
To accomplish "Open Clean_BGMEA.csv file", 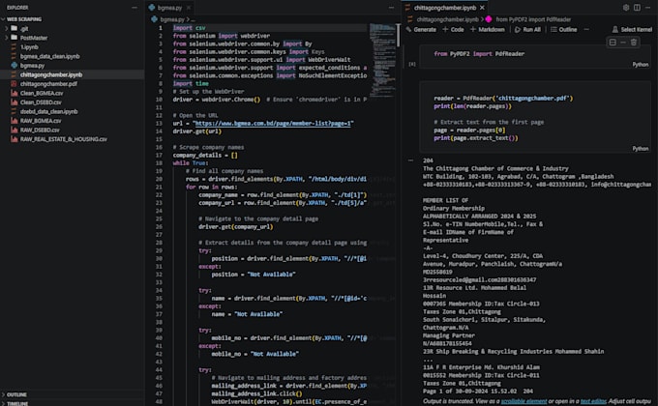I will [x=41, y=93].
